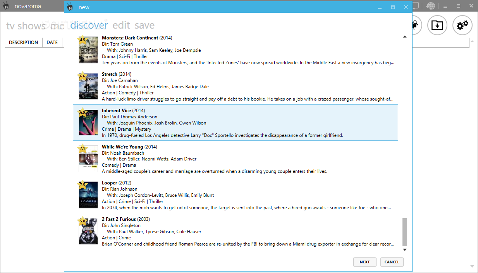Image resolution: width=478 pixels, height=273 pixels.
Task: Click the 7.5 rating star on Looper
Action: (82, 185)
